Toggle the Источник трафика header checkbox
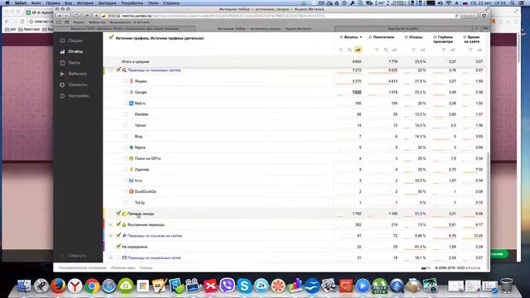530x298 pixels. point(111,37)
